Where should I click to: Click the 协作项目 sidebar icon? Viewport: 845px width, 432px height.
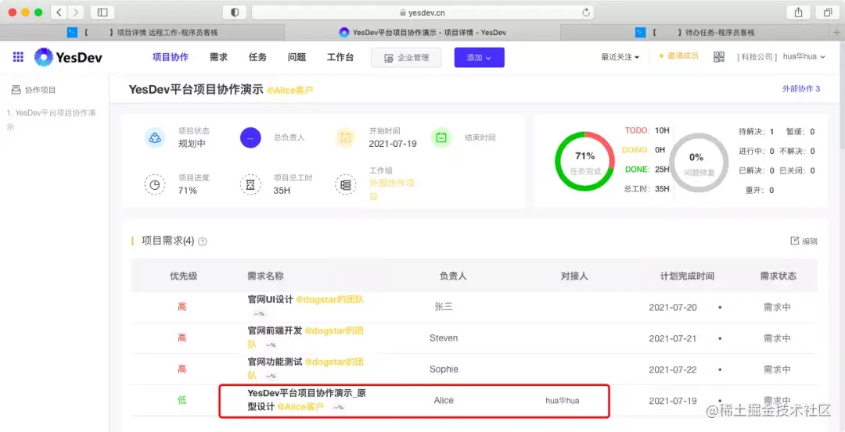pos(16,90)
